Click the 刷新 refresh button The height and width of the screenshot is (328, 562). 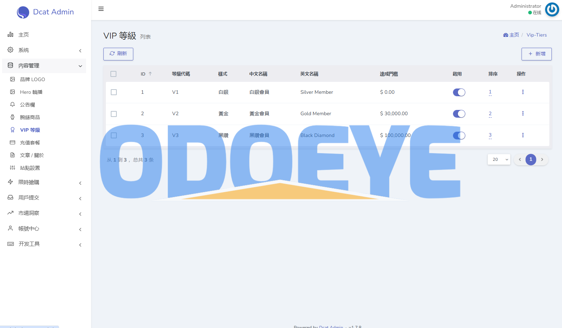(118, 54)
